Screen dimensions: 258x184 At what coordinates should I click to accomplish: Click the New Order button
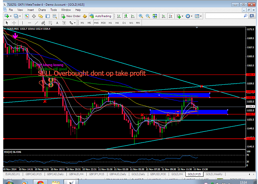(71, 16)
